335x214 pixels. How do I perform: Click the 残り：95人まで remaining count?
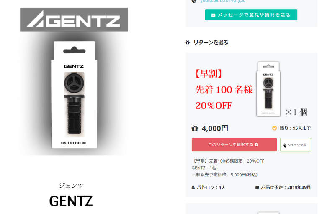[x=295, y=128]
